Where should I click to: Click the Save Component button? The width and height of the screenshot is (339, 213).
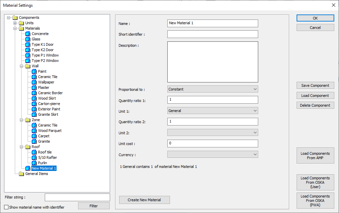[x=315, y=85]
